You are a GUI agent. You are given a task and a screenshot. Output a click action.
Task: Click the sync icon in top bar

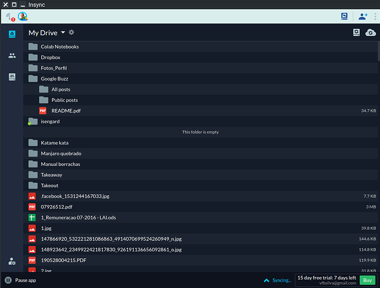[x=344, y=16]
